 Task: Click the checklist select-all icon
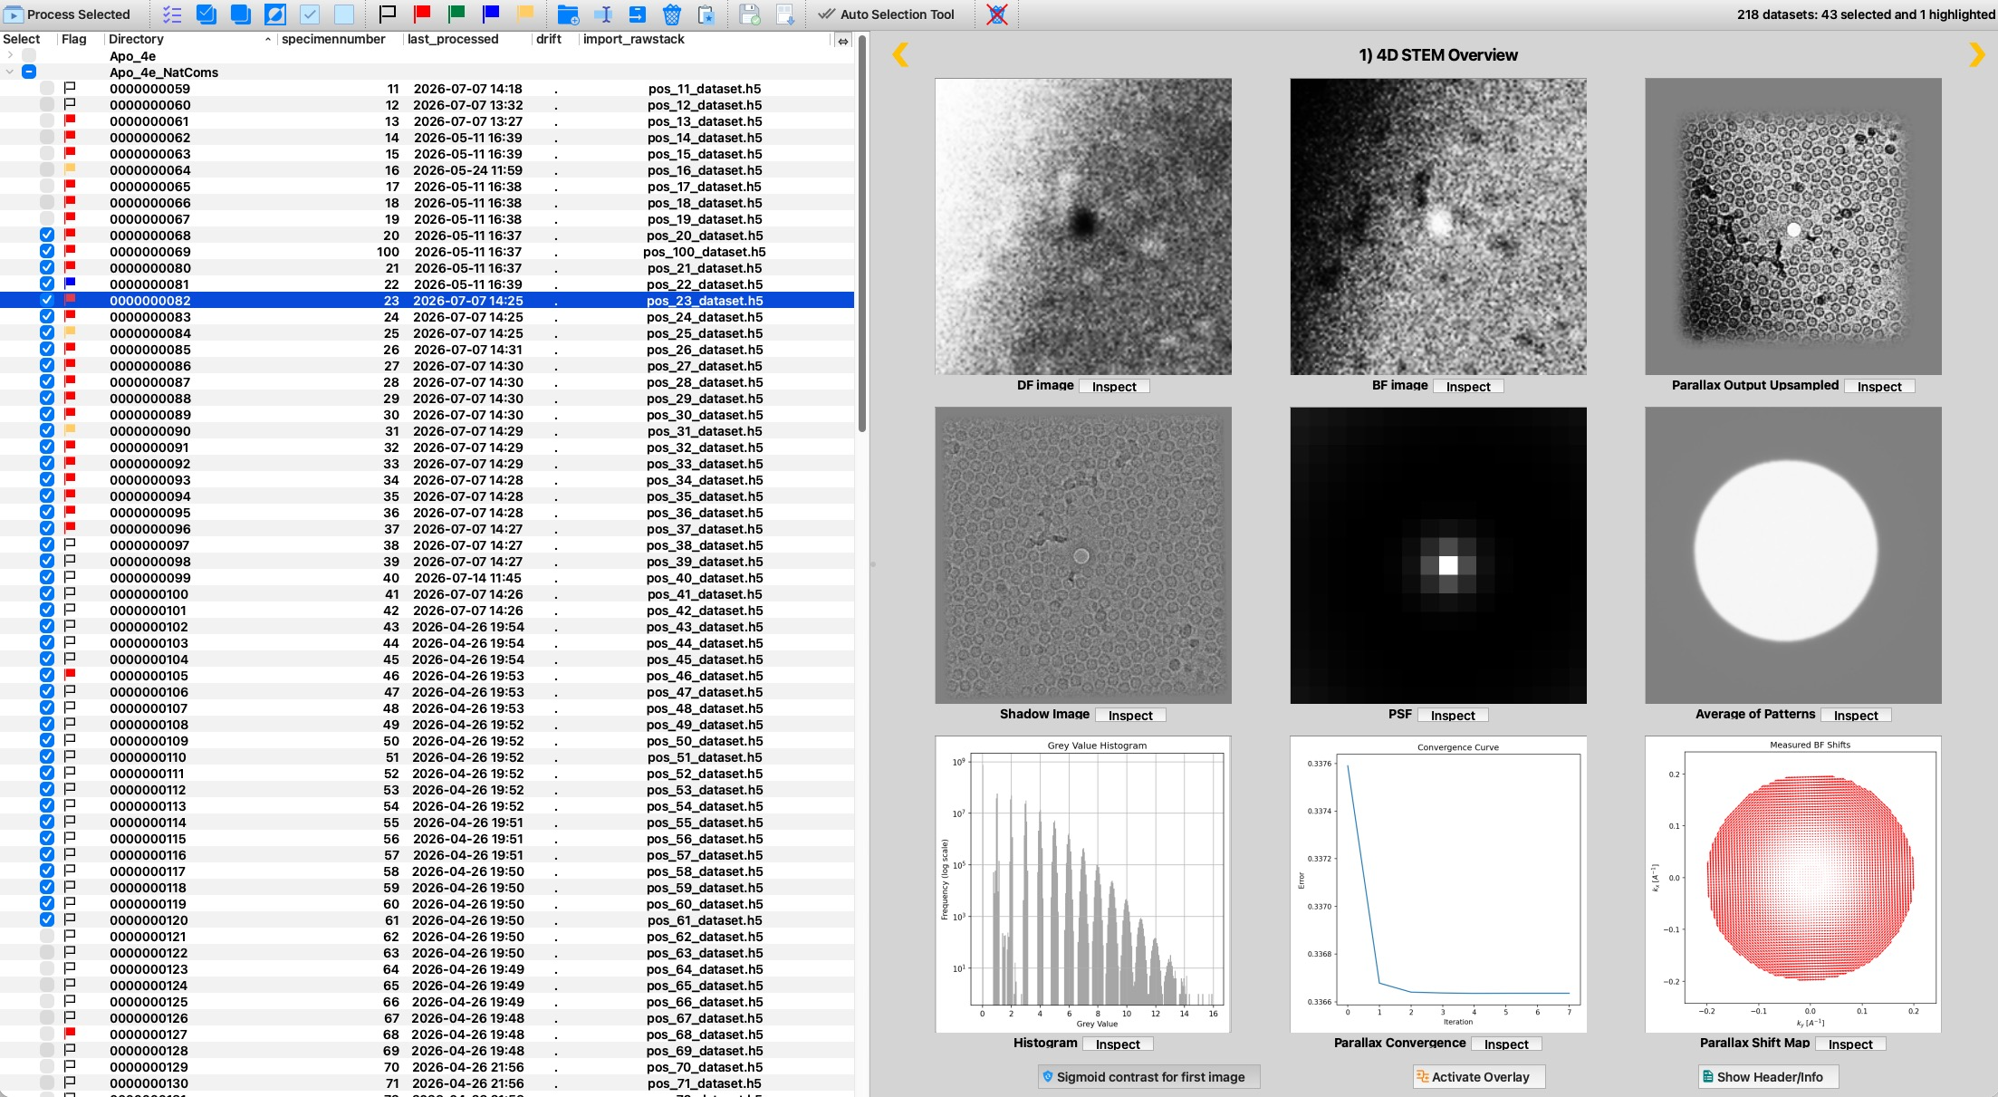click(x=172, y=14)
